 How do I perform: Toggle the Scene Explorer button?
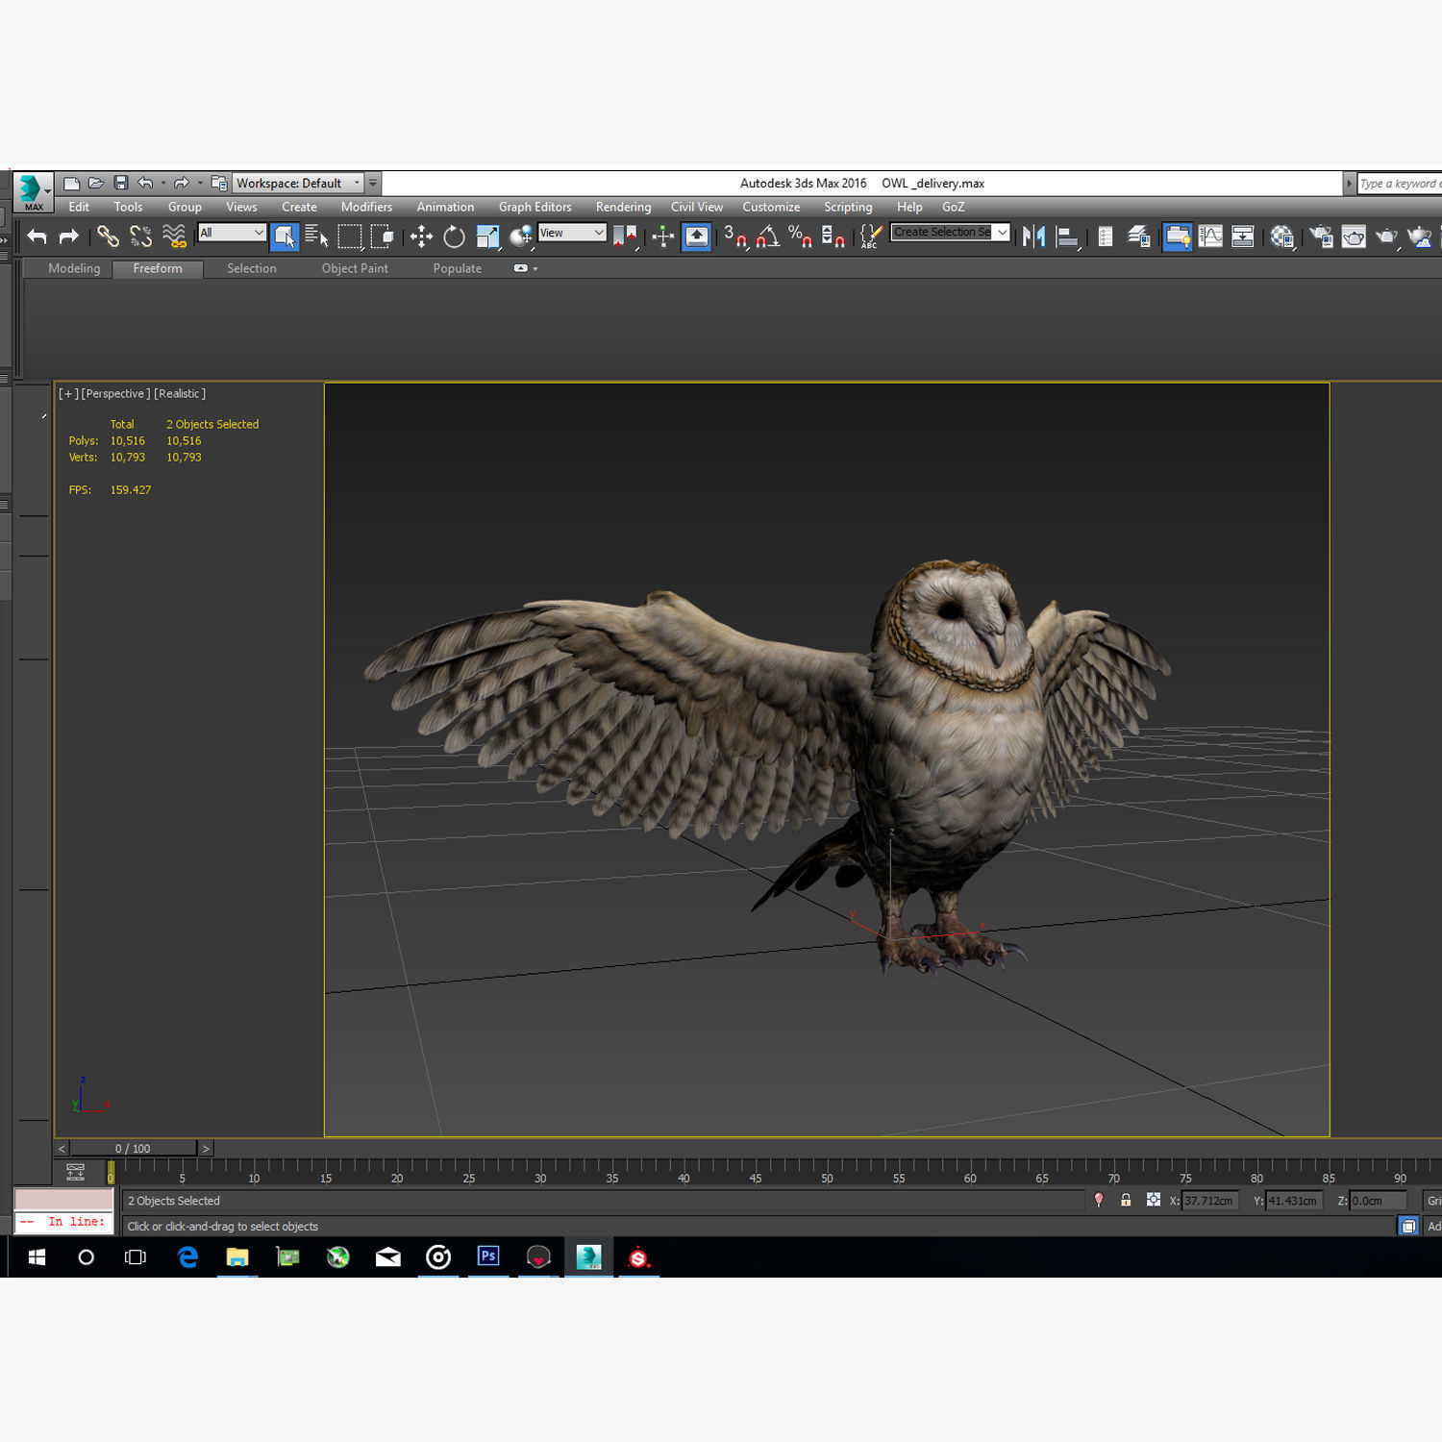coord(1106,236)
